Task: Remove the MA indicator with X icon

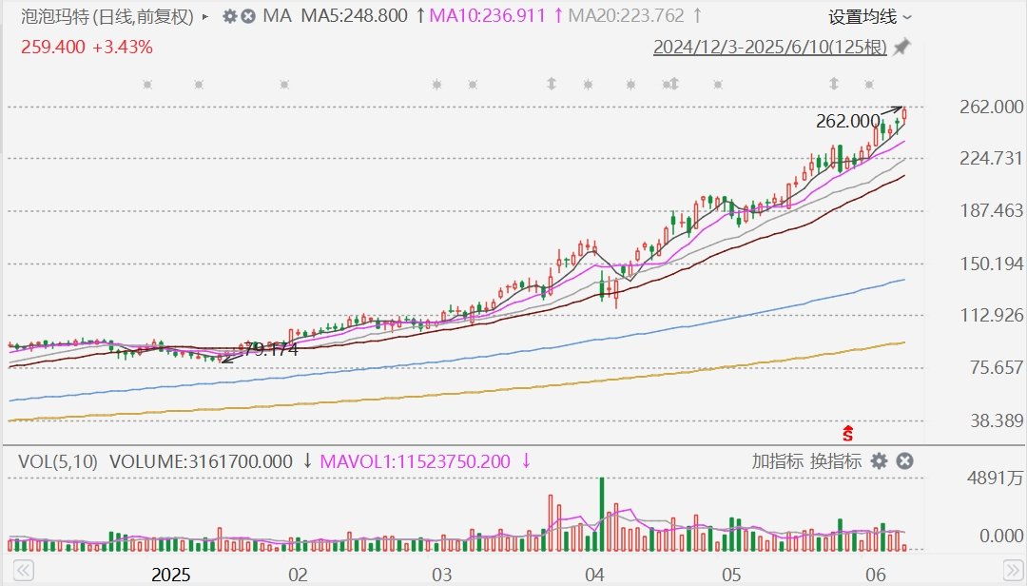Action: pyautogui.click(x=247, y=16)
